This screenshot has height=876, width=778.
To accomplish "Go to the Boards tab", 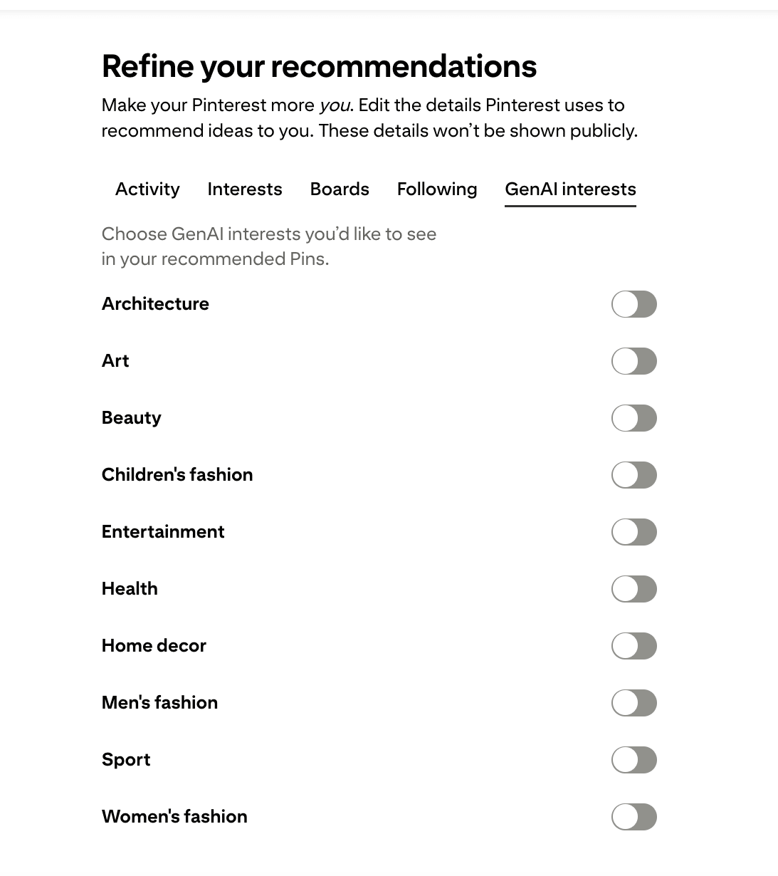I will (340, 189).
